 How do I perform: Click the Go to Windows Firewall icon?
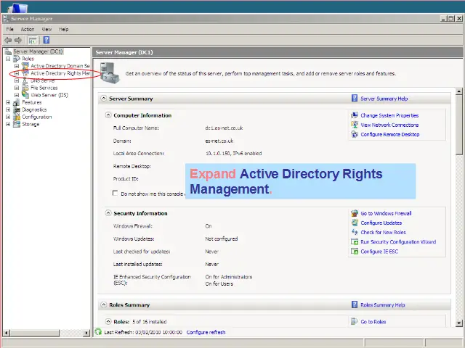tap(354, 213)
